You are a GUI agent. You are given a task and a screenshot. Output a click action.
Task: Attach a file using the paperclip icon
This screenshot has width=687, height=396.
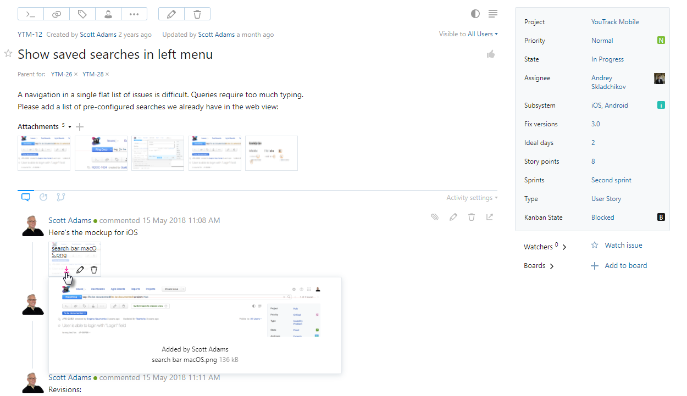435,217
